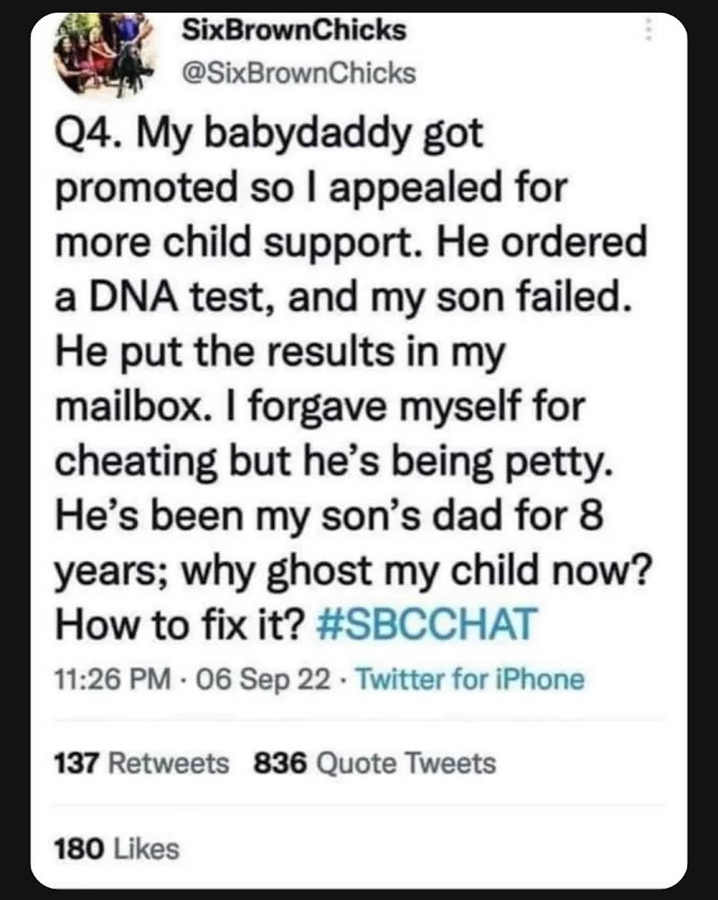Click the Twitter for iPhone source link
Screen dimensions: 718x900
coord(470,679)
